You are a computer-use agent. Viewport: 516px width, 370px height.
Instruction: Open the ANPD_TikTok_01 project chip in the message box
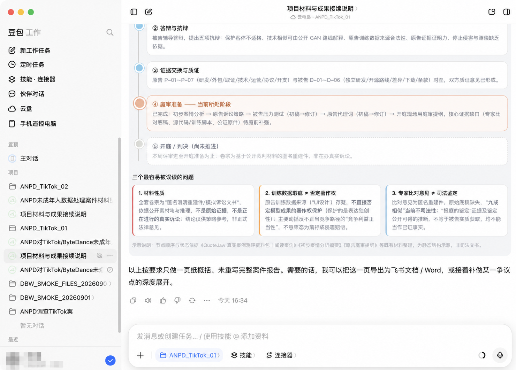click(189, 355)
